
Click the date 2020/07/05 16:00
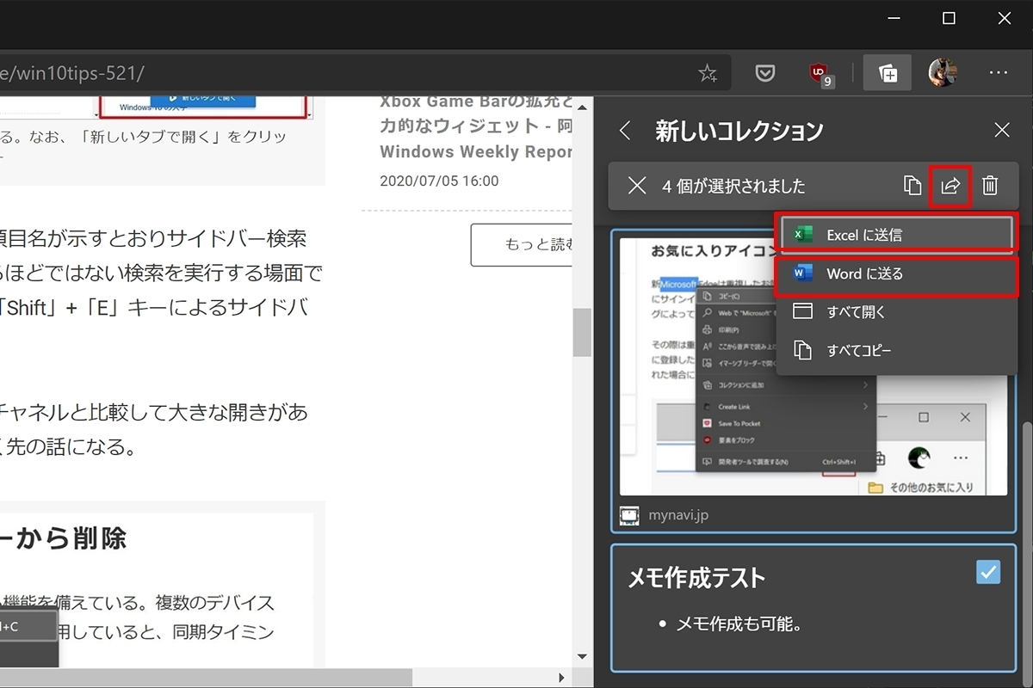[x=439, y=181]
